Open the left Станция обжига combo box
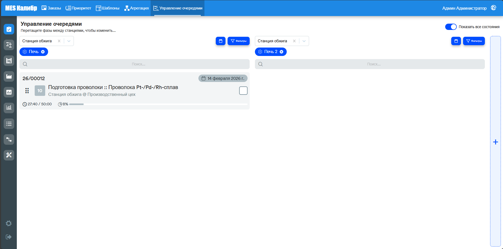This screenshot has width=503, height=249. (x=47, y=41)
